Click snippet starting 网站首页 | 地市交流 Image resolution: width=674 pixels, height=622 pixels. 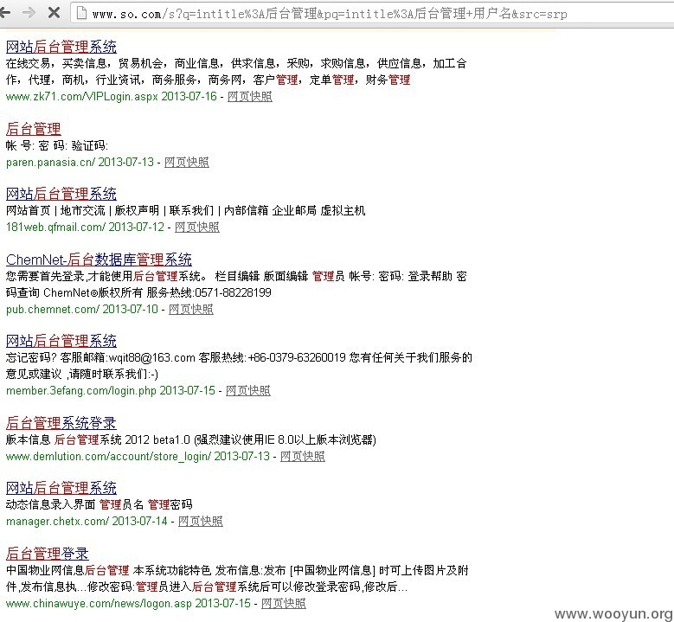pos(186,210)
